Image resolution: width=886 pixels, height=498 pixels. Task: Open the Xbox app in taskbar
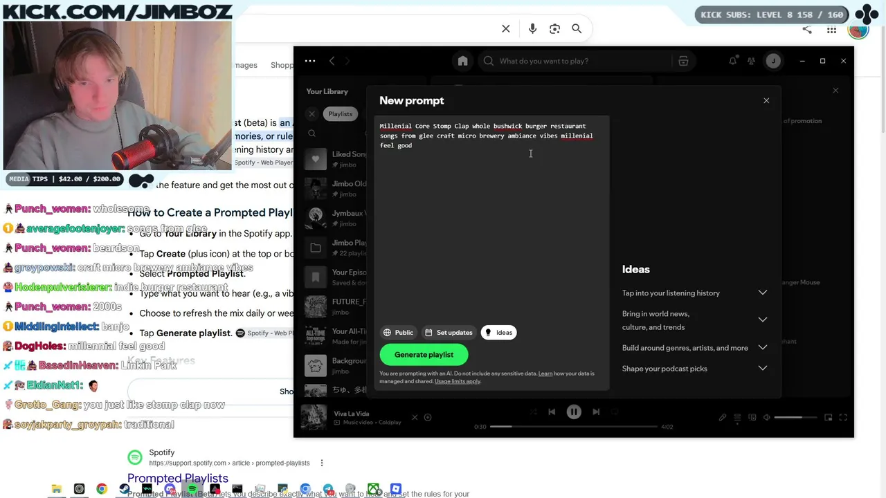[x=373, y=489]
